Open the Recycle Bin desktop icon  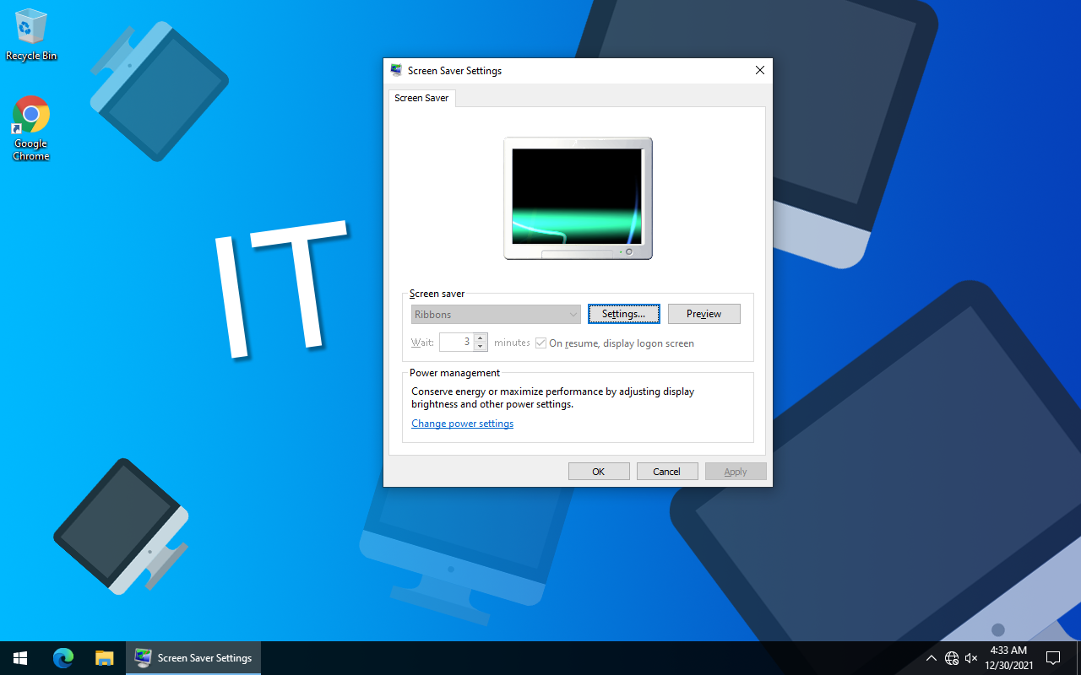click(x=31, y=34)
